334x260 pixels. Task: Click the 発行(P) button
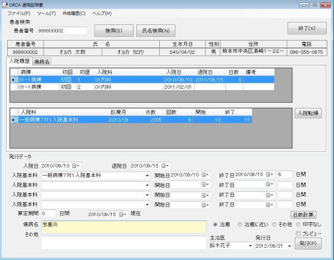pos(308,243)
